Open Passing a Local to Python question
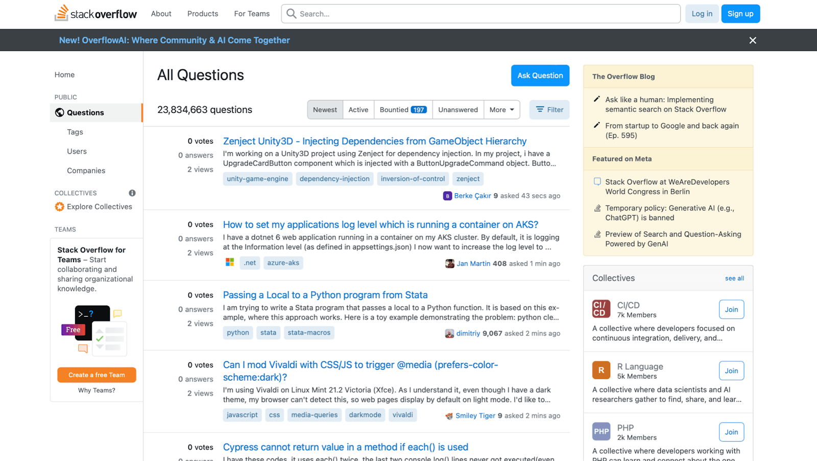Image resolution: width=817 pixels, height=461 pixels. click(x=325, y=295)
